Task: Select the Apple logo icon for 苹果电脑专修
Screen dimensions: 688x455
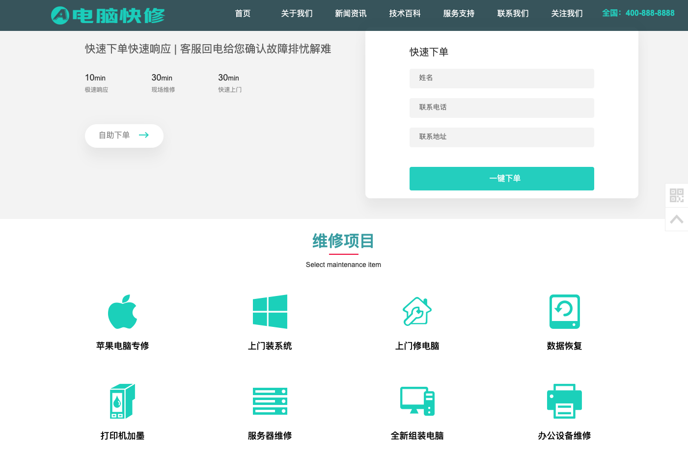Action: tap(123, 312)
